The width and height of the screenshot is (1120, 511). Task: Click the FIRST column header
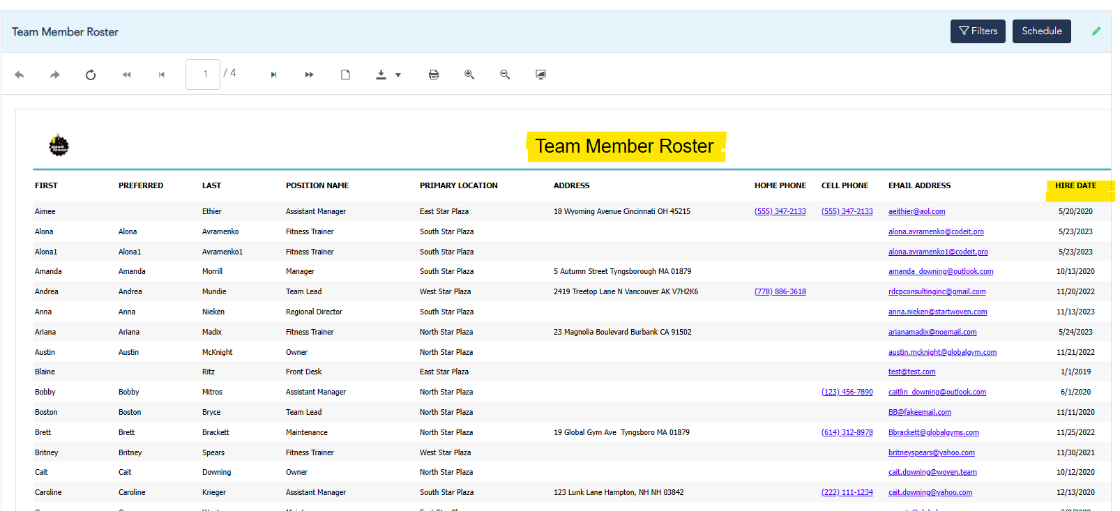click(46, 185)
